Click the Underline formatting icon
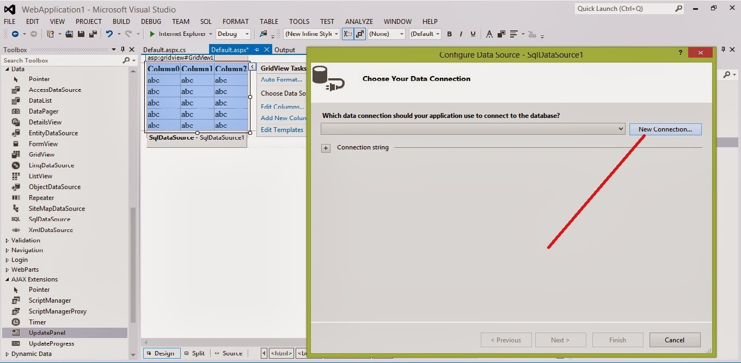Screen dimensions: 741x363 pos(473,34)
